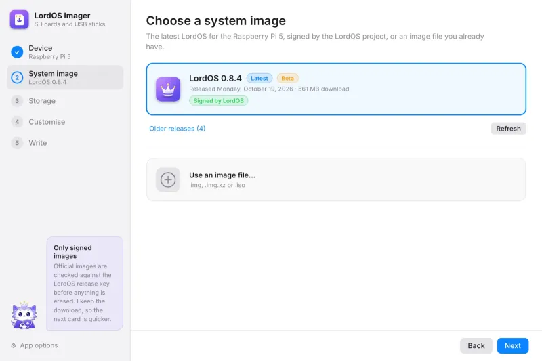Click the Next button
This screenshot has width=542, height=361.
pyautogui.click(x=513, y=345)
